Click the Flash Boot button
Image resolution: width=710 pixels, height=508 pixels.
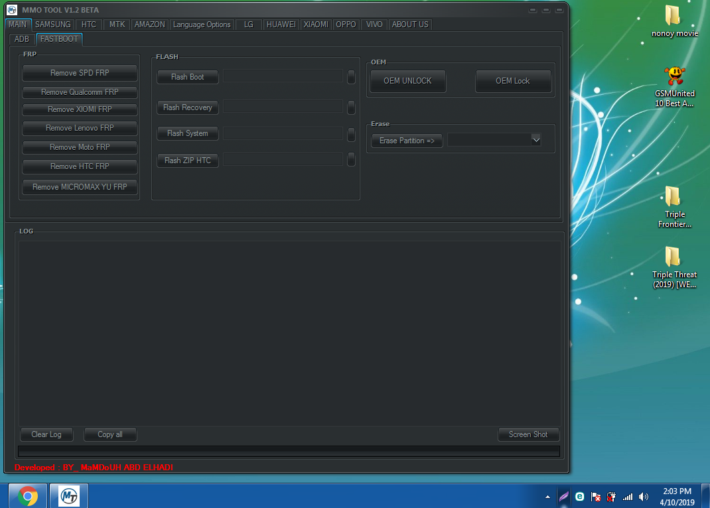coord(188,77)
